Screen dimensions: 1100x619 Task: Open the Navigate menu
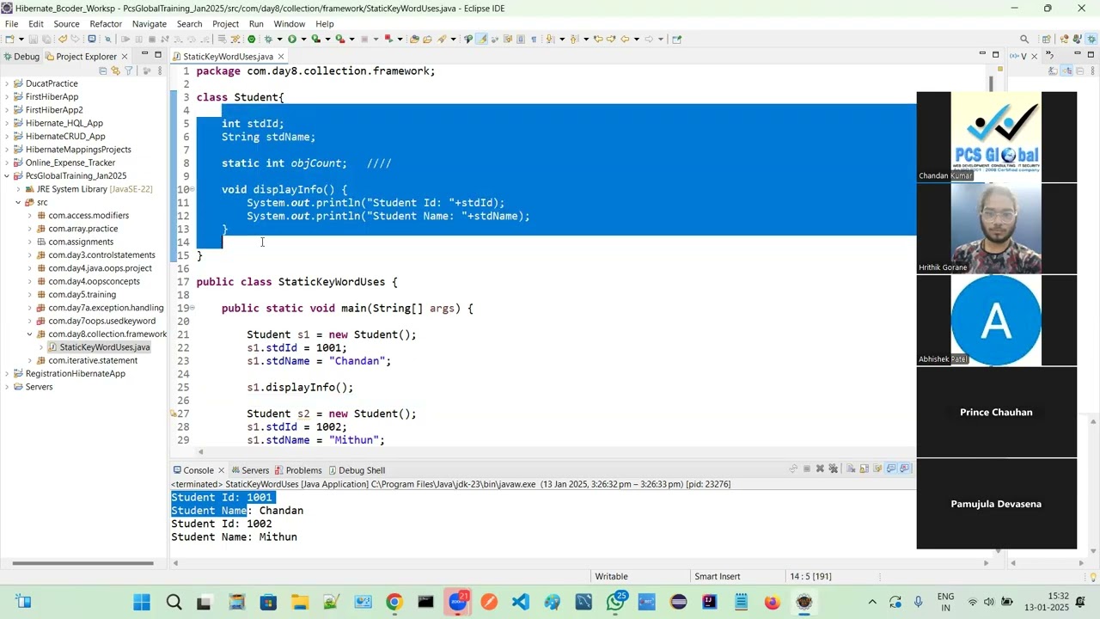pos(150,24)
